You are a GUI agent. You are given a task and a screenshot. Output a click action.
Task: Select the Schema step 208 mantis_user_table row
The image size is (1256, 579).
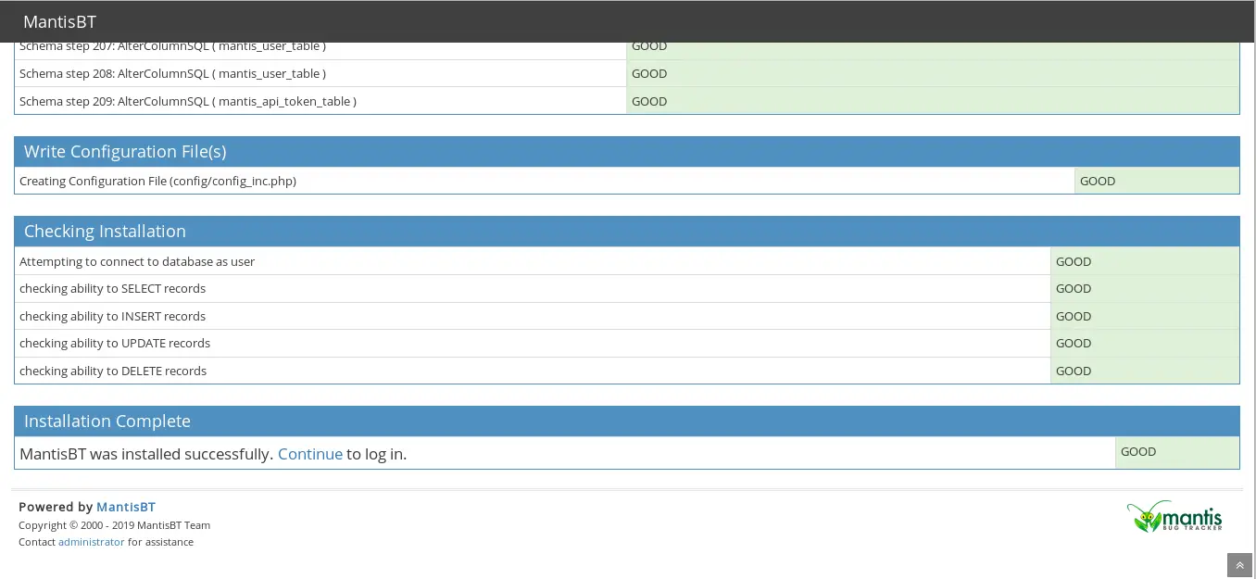click(172, 73)
